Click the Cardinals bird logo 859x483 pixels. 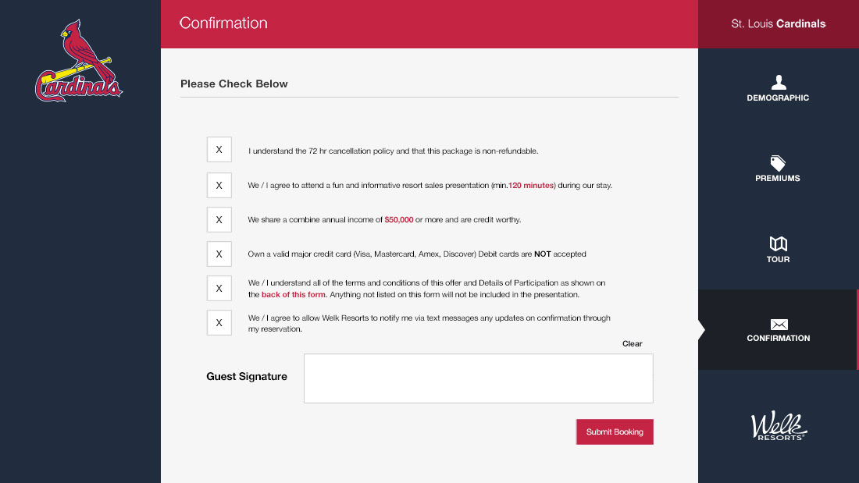79,61
